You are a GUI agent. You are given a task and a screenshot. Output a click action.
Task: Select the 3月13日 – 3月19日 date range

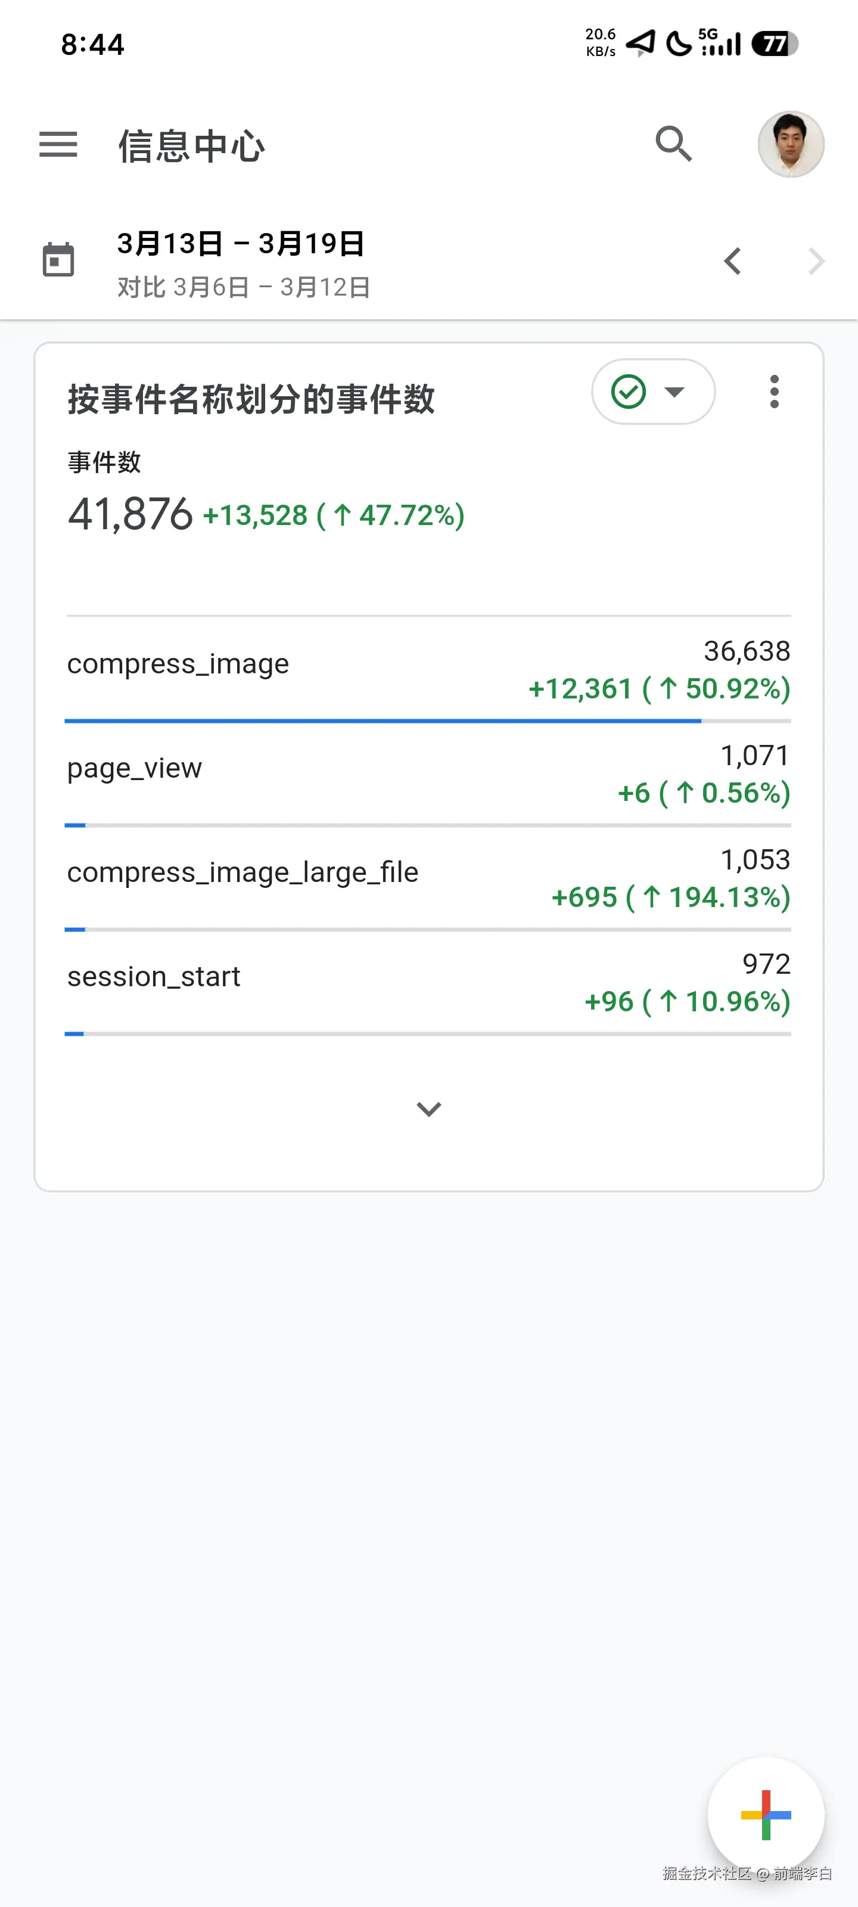click(x=241, y=244)
